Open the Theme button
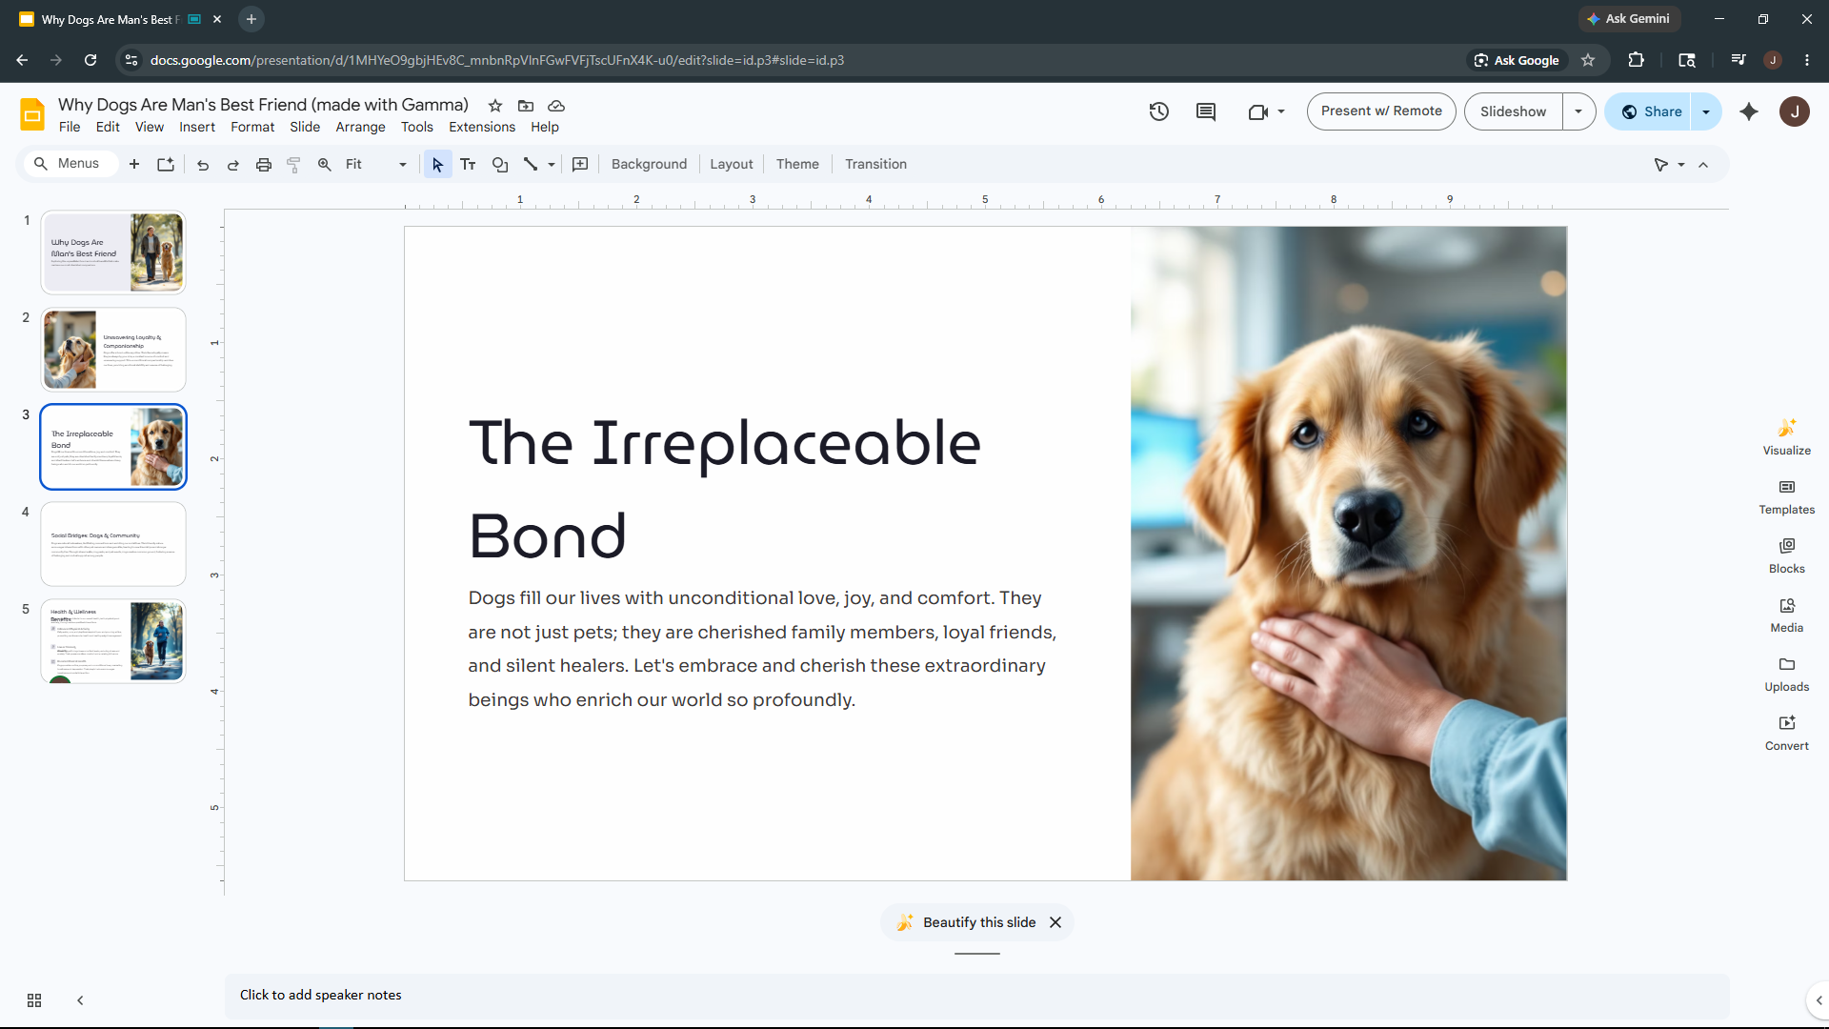Viewport: 1829px width, 1029px height. click(x=797, y=164)
